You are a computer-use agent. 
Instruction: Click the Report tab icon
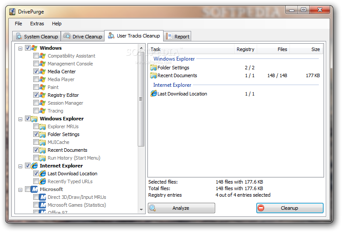point(169,36)
